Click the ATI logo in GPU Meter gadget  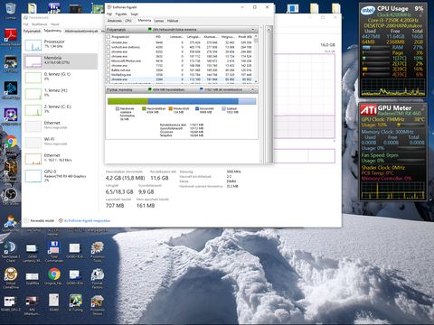368,110
